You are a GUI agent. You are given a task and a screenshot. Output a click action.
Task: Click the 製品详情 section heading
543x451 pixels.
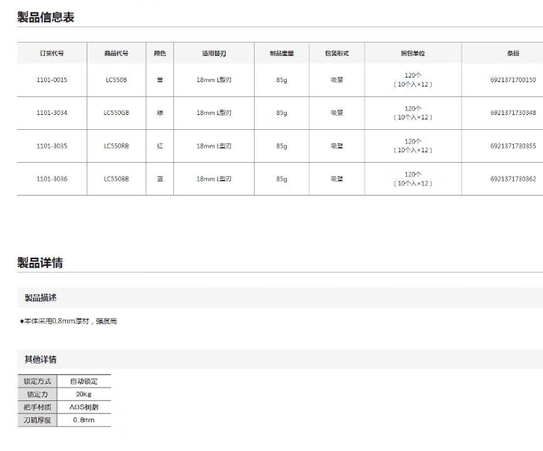point(40,263)
